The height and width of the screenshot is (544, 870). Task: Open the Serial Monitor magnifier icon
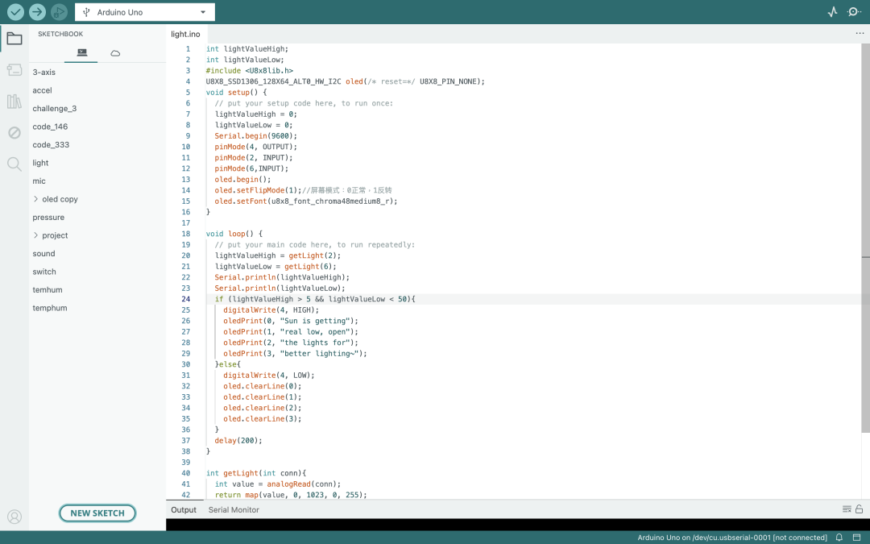[x=854, y=11]
